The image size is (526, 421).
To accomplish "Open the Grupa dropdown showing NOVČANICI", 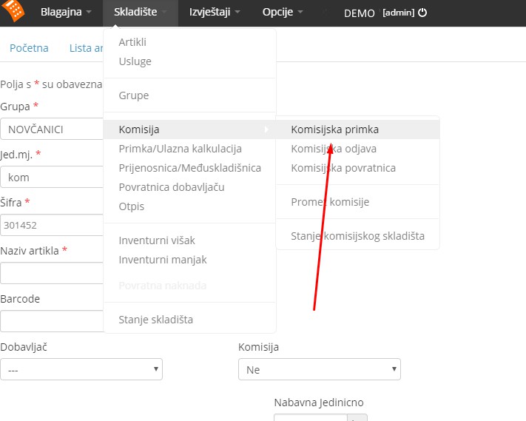I will tap(52, 129).
